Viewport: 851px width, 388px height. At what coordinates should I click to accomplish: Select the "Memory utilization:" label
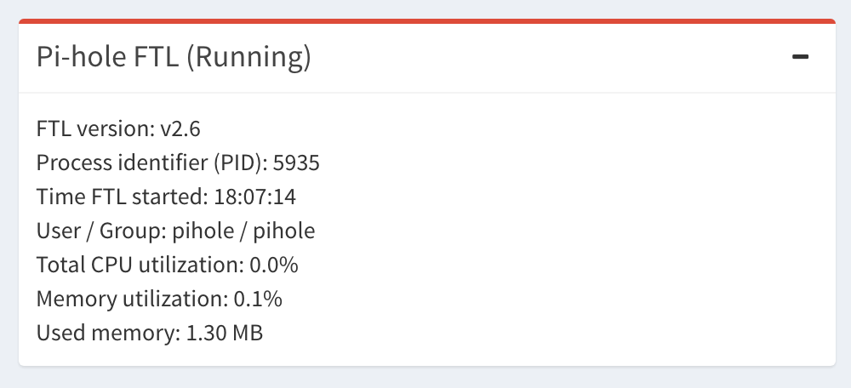(x=130, y=299)
